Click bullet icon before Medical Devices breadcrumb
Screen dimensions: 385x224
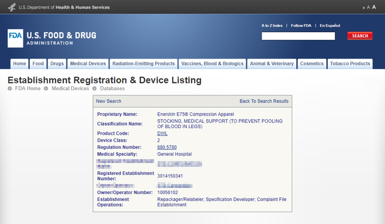pyautogui.click(x=46, y=89)
